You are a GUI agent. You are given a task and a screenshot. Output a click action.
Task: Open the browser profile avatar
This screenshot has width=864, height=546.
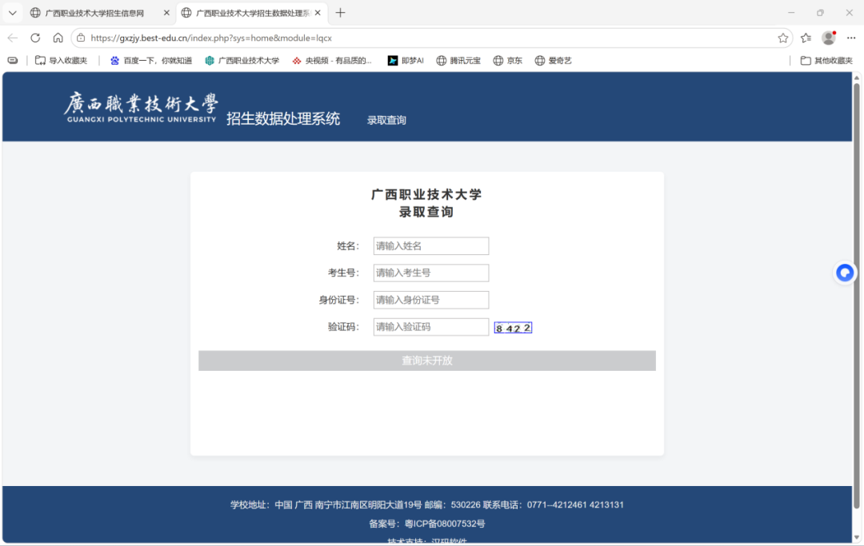[829, 38]
